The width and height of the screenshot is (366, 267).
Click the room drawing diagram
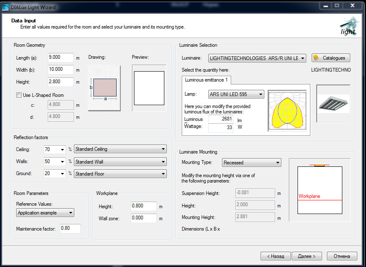(105, 87)
